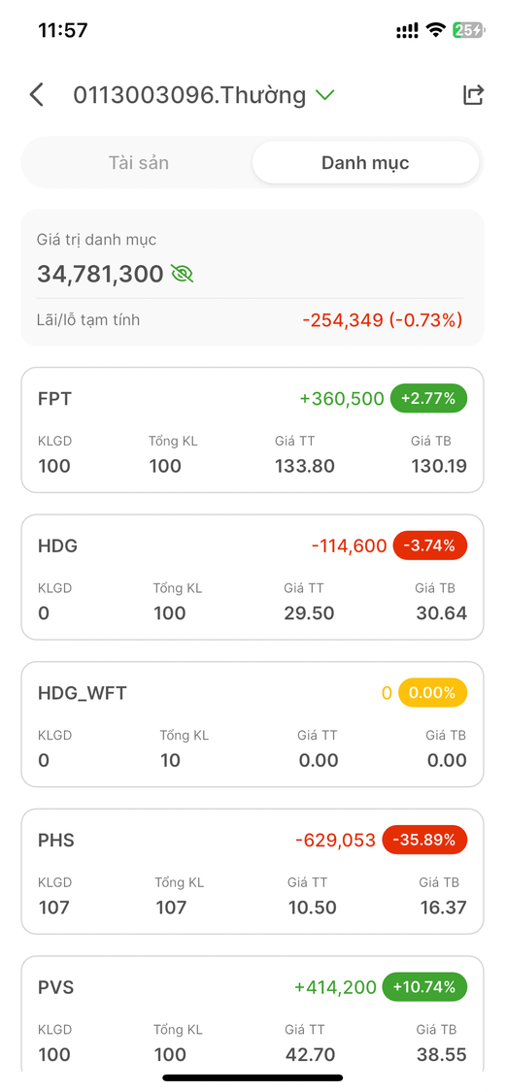Tap the Wi-Fi icon in the status bar
Viewport: 505px width, 1092px height.
point(436,30)
